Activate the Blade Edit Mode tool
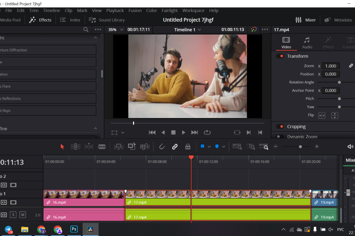 102,147
